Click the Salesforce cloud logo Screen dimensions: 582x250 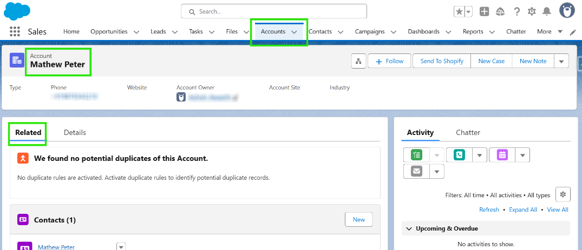(17, 11)
